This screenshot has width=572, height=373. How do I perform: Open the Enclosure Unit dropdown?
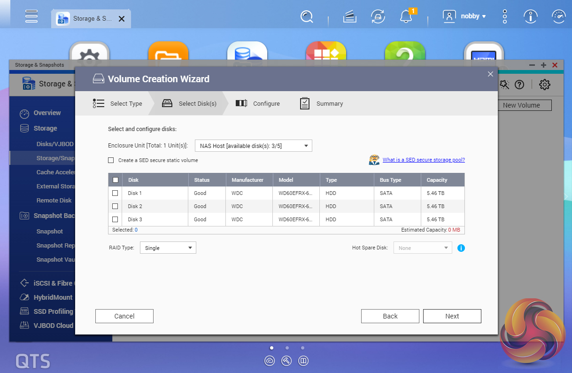click(253, 146)
